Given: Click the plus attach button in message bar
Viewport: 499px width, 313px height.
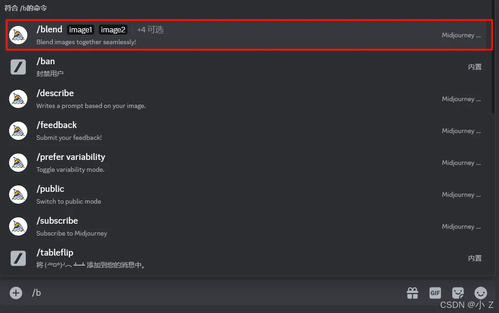Looking at the screenshot, I should tap(16, 292).
